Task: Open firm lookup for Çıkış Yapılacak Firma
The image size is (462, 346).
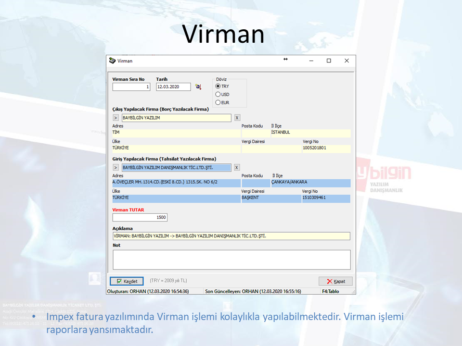Action: [x=115, y=118]
